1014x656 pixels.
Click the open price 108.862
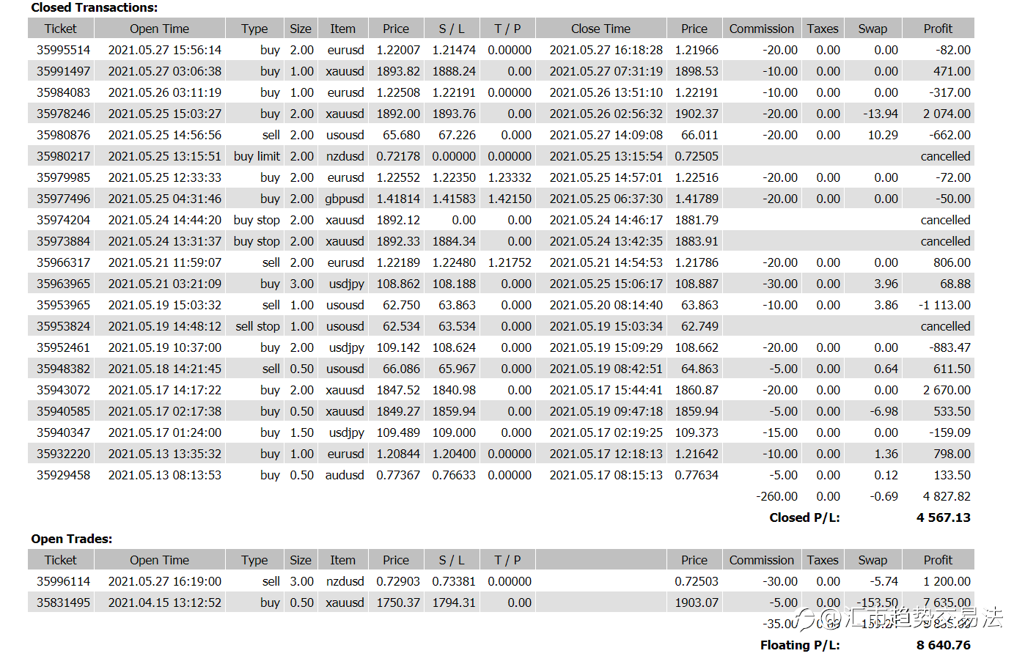(398, 284)
